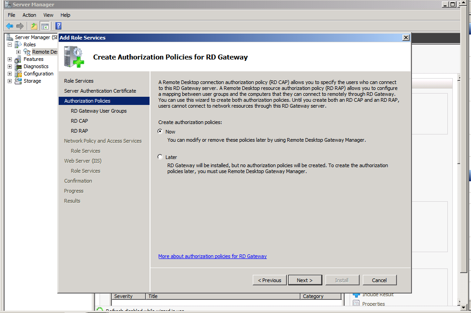This screenshot has height=313, width=471.
Task: Click the Include Result icon in background
Action: click(x=356, y=295)
